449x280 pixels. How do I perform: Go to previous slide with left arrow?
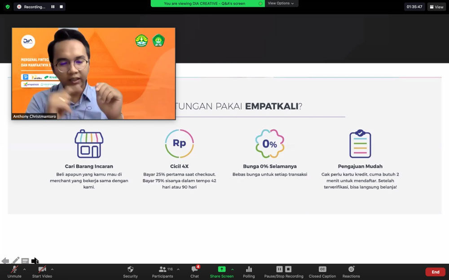pyautogui.click(x=5, y=261)
